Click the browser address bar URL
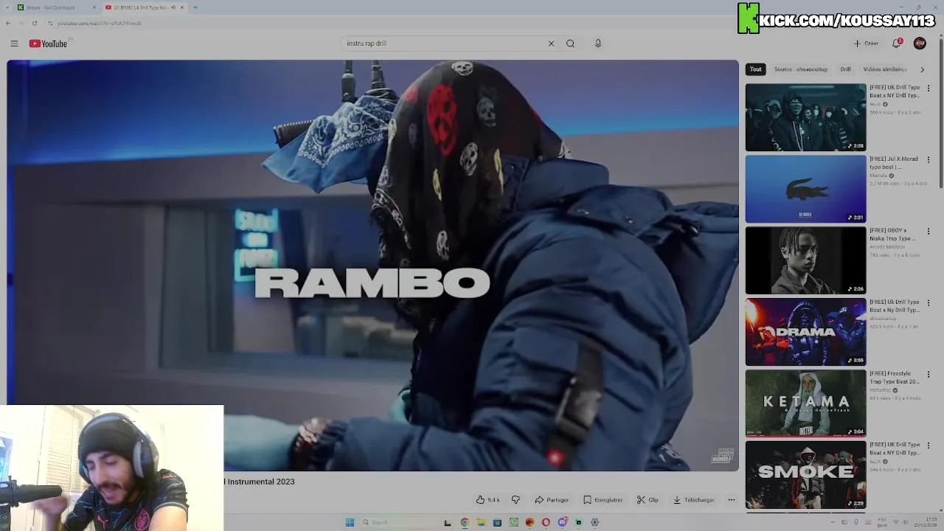 pos(100,23)
